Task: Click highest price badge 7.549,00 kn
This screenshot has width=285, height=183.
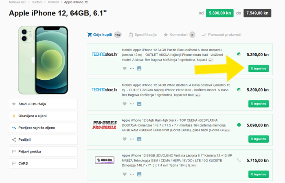Action: pyautogui.click(x=257, y=13)
